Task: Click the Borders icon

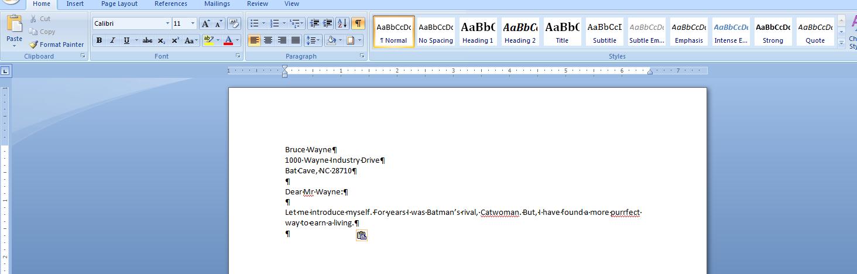Action: pos(351,40)
